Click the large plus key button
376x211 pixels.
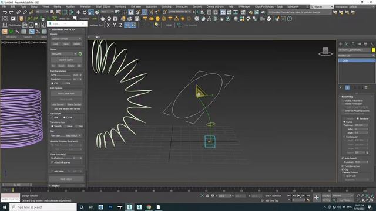[317, 198]
